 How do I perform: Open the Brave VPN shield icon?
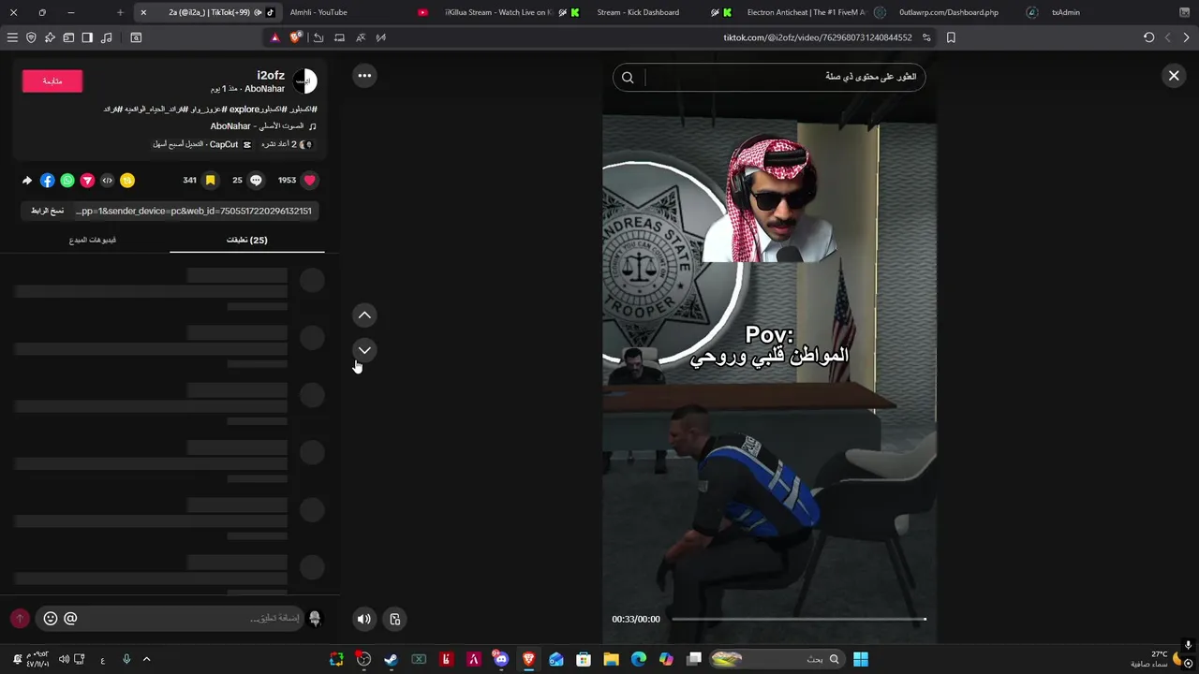(31, 37)
